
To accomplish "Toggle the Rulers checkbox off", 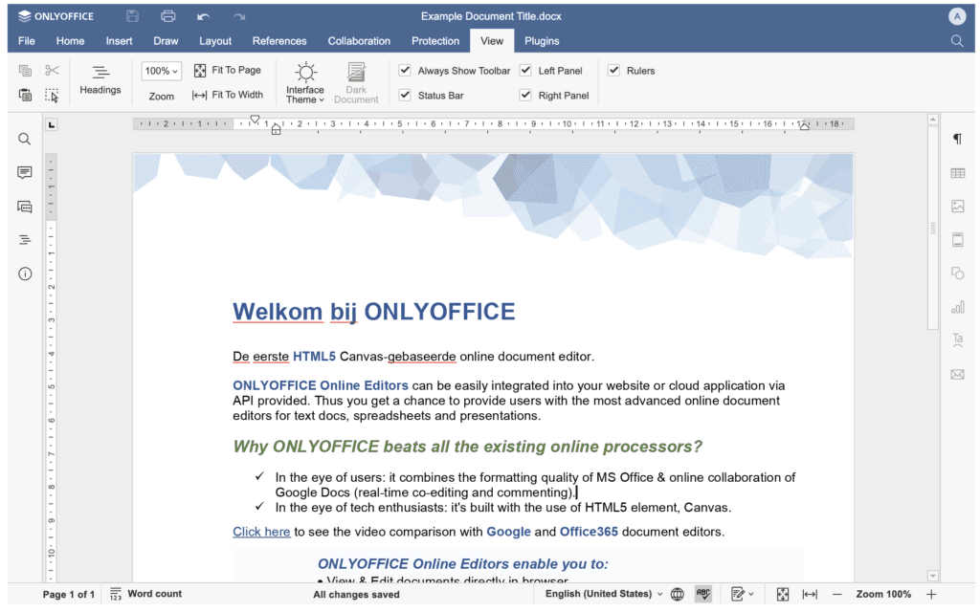I will tap(613, 70).
